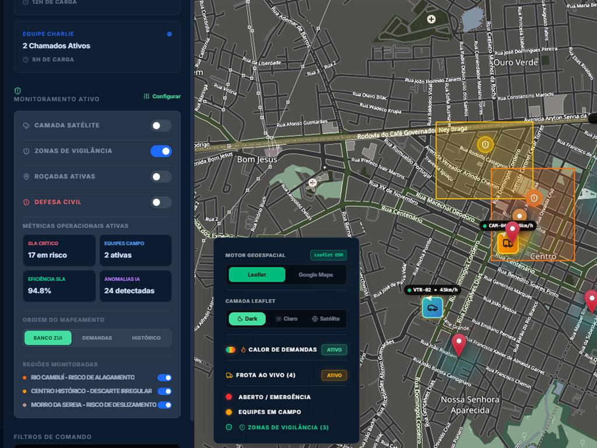Image resolution: width=597 pixels, height=448 pixels.
Task: Enable the Camada Satélite toggle
Action: [x=161, y=126]
